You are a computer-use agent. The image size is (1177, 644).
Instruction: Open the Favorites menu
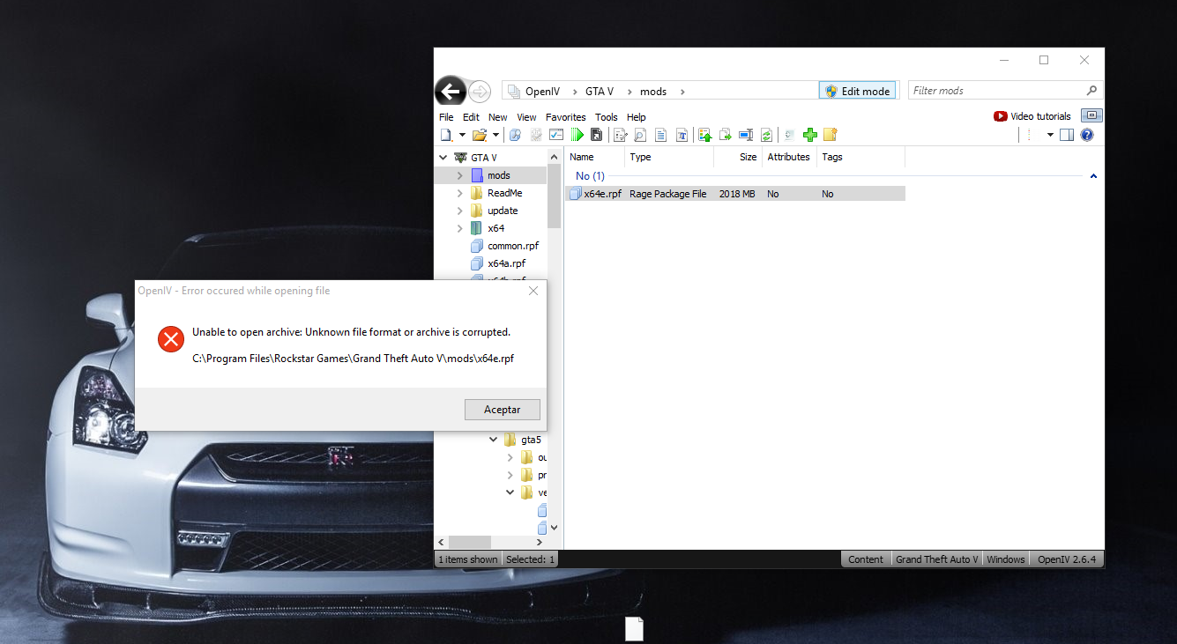[x=566, y=117]
